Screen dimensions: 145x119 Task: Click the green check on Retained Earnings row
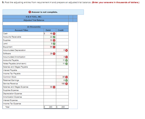pos(67,80)
